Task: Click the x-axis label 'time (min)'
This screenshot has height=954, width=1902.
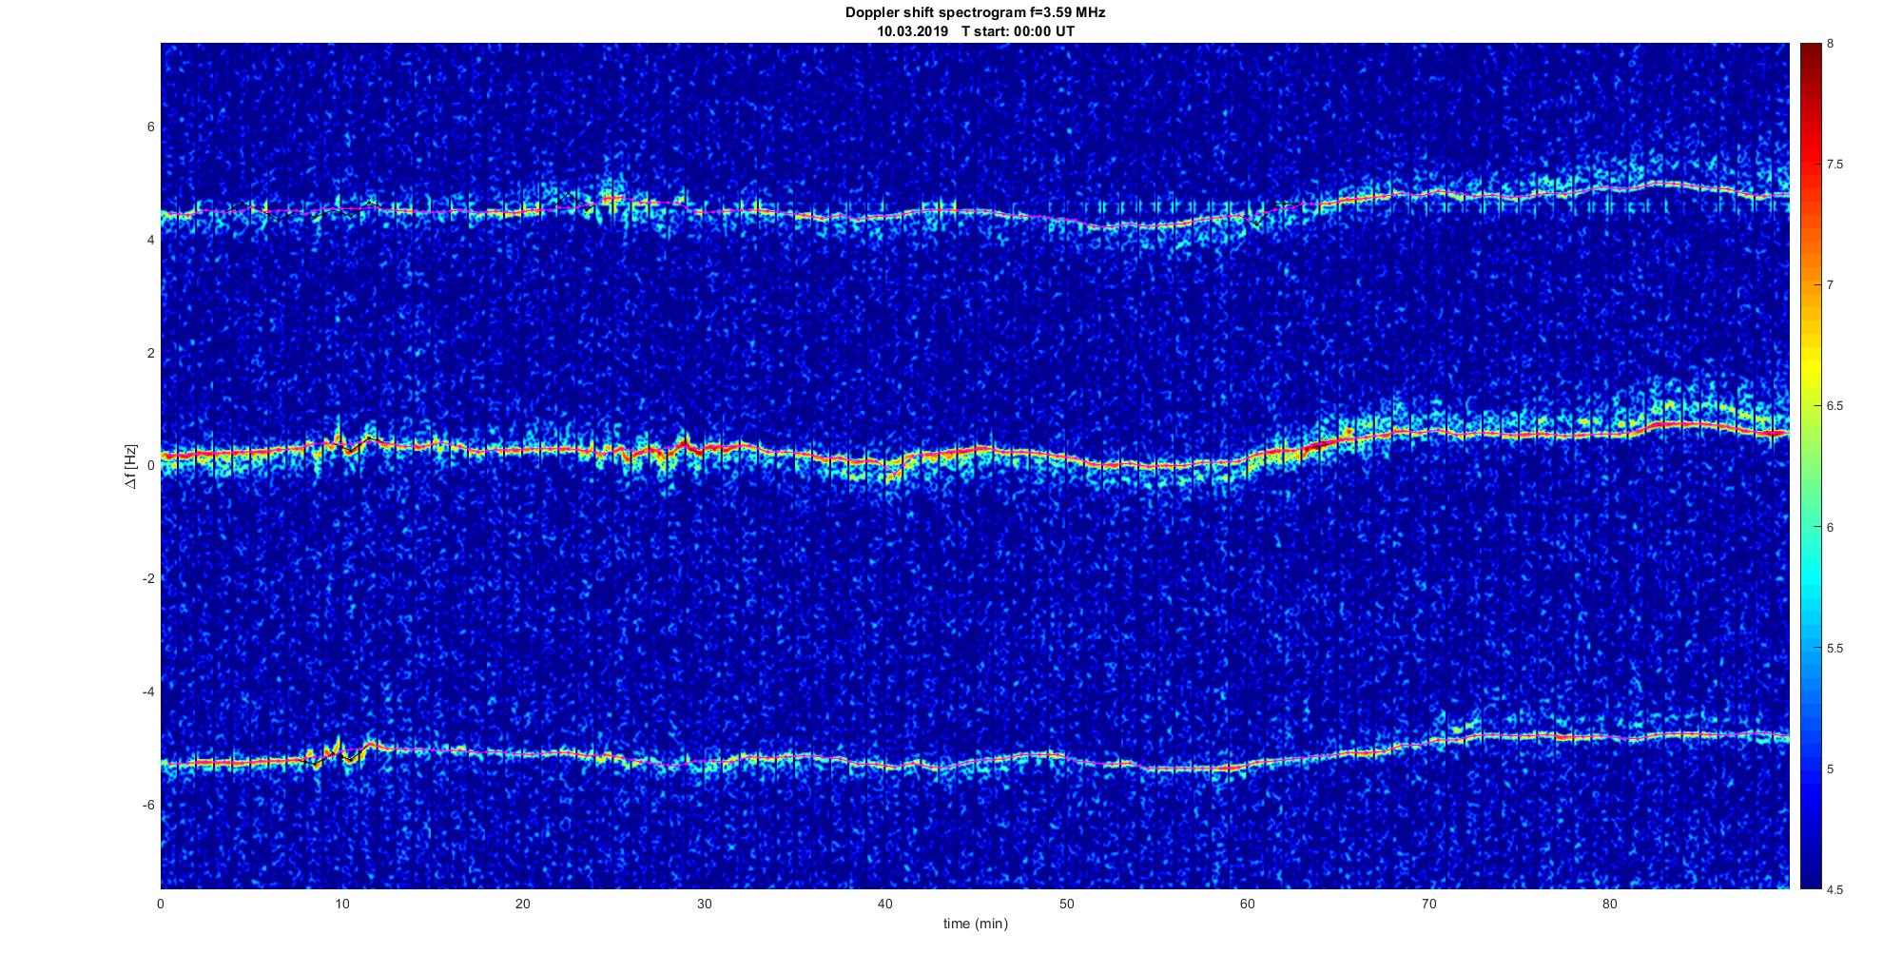Action: point(975,924)
